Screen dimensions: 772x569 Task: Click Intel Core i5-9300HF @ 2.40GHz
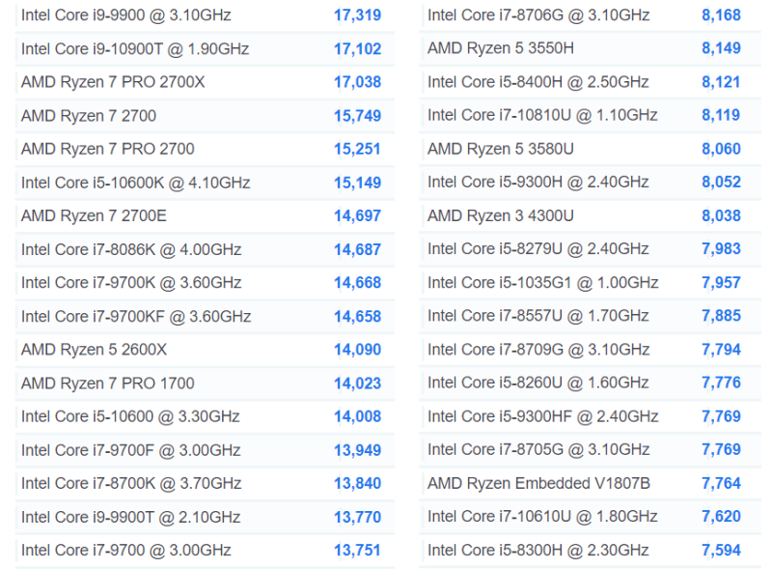pos(543,416)
